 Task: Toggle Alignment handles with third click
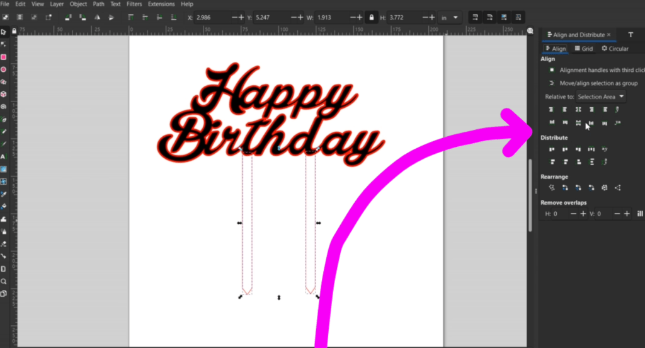[x=552, y=70]
